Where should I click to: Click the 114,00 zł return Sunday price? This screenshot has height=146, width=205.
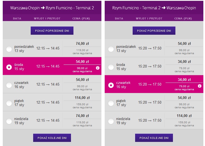click(x=184, y=116)
